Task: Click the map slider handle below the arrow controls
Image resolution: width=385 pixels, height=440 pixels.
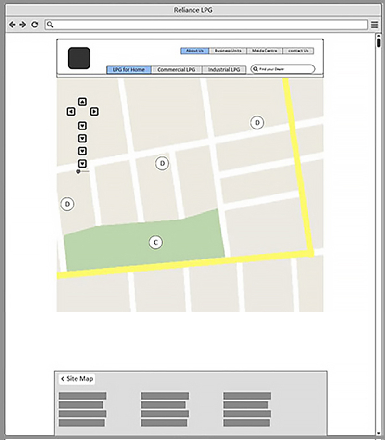Action: pos(78,171)
